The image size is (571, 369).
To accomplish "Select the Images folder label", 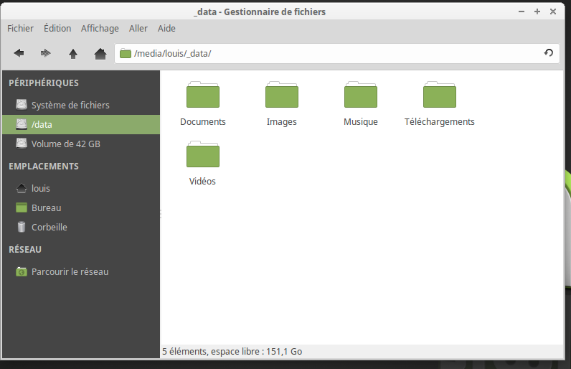I will [282, 121].
